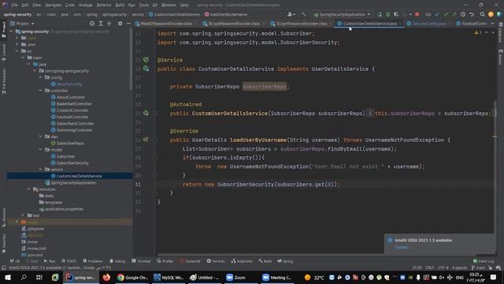
Task: Click the green Debug bug icon in toolbar
Action: [388, 14]
